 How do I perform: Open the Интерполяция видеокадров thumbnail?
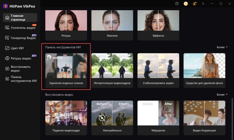click(112, 66)
